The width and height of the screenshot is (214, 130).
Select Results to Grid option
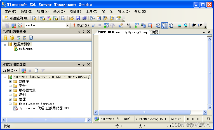click(x=164, y=25)
